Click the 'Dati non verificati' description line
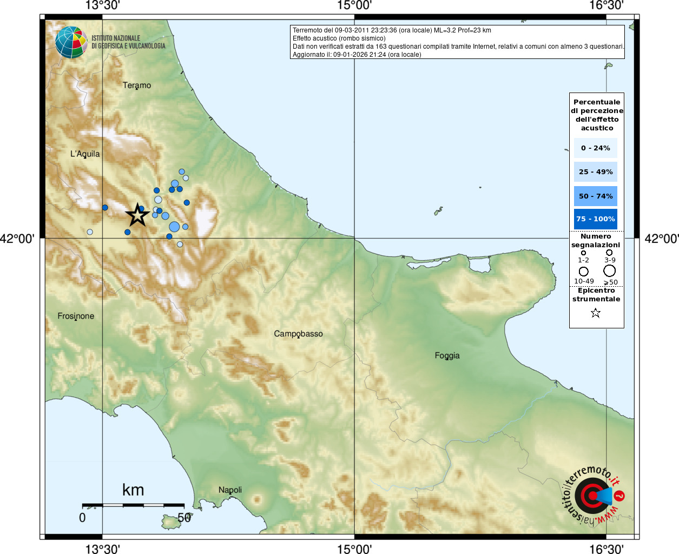679x554 pixels. (x=458, y=47)
